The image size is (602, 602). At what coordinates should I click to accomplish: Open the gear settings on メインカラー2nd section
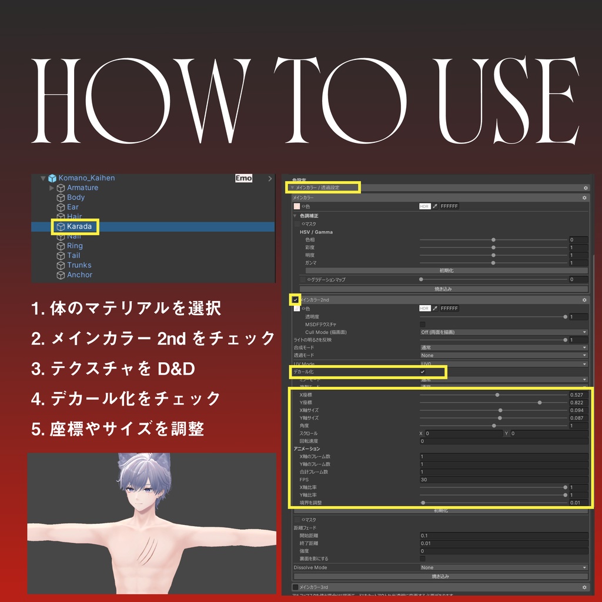[x=585, y=299]
